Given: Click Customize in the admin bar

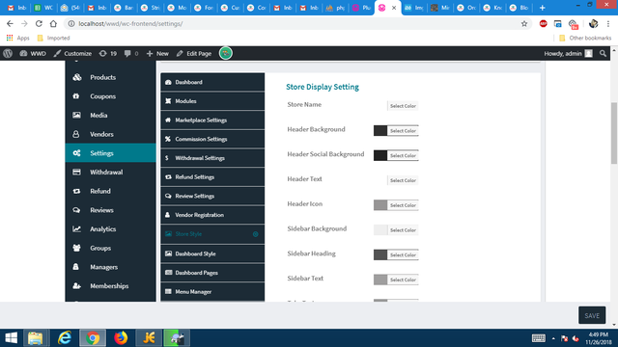Looking at the screenshot, I should coord(72,54).
